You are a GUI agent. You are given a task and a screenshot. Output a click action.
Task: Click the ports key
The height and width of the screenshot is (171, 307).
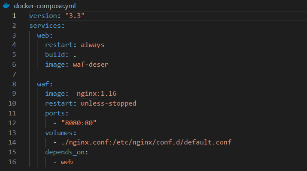55,113
